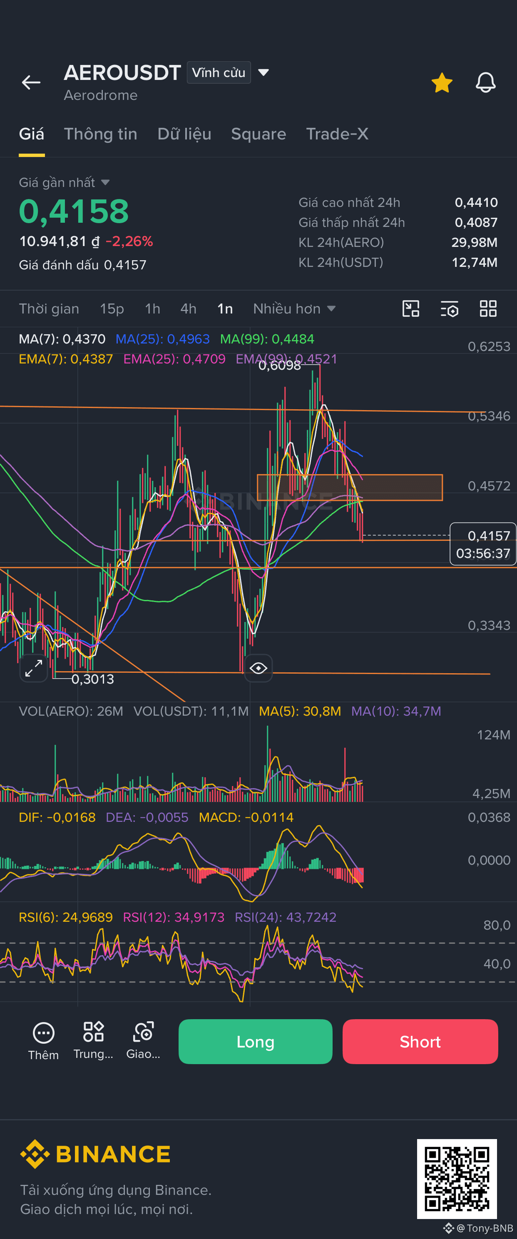Viewport: 517px width, 1239px height.
Task: Tap the KL 24h(USDT) volume 12,74M
Action: 474,262
